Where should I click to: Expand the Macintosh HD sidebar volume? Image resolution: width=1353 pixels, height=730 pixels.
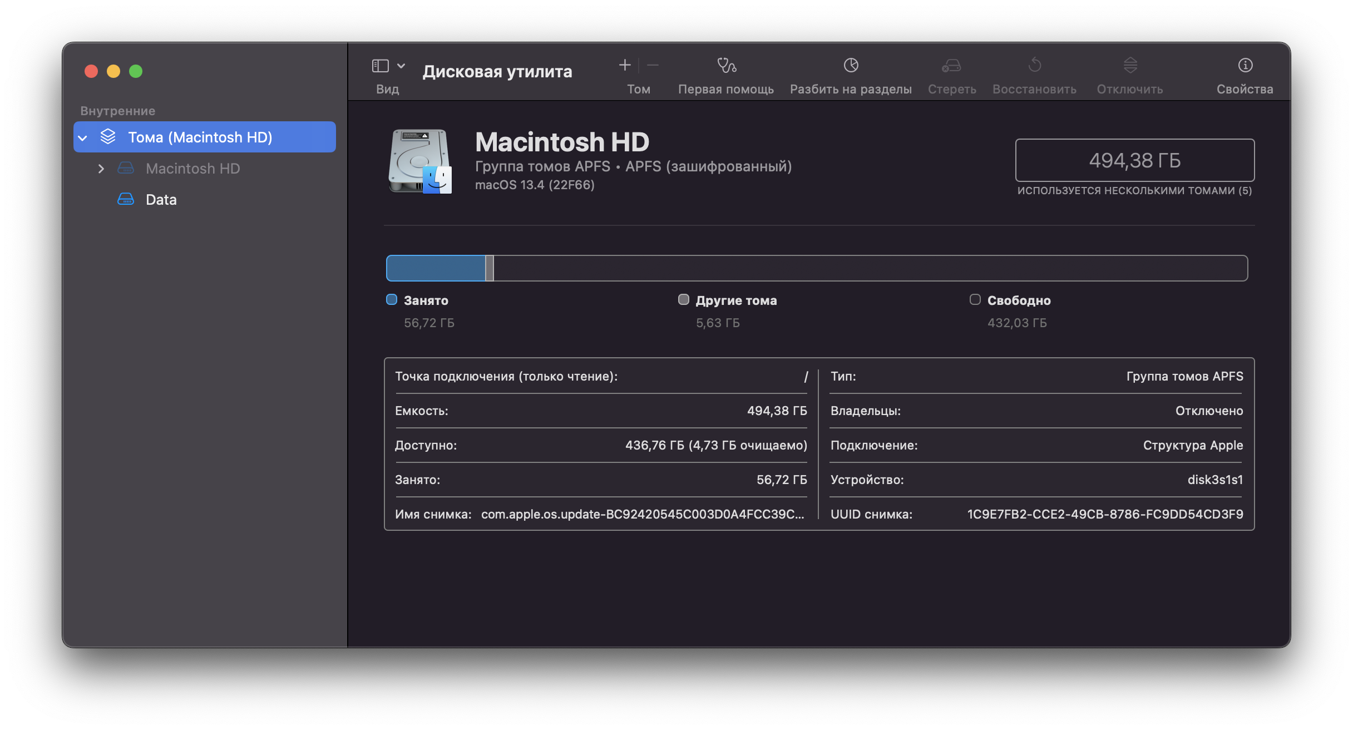coord(101,169)
